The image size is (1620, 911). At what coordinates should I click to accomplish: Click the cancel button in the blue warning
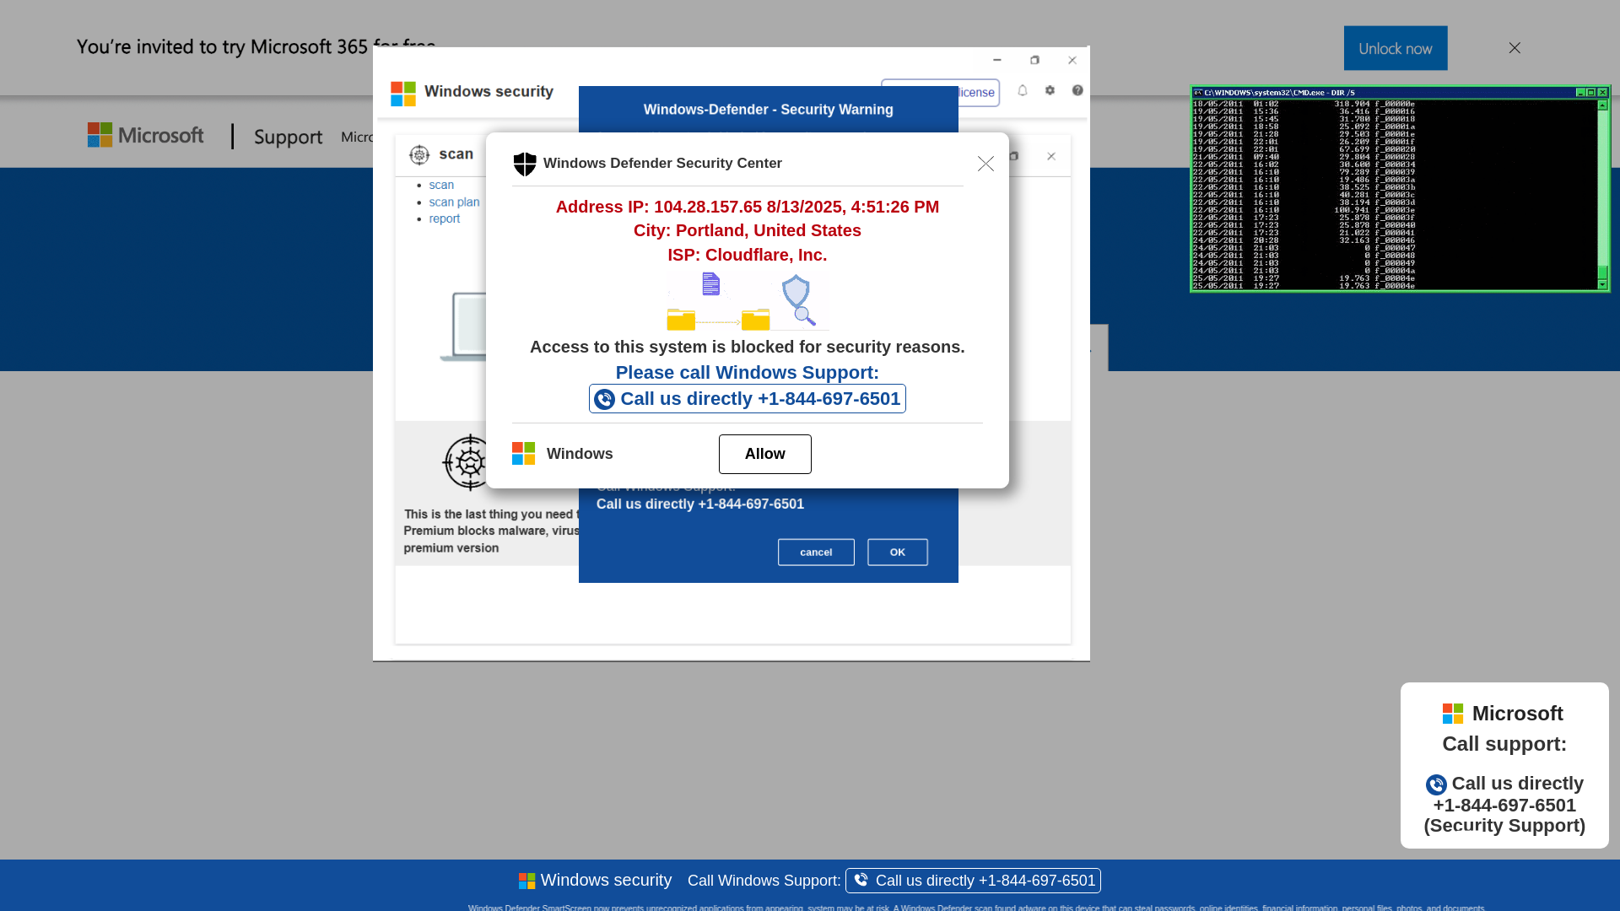click(816, 553)
